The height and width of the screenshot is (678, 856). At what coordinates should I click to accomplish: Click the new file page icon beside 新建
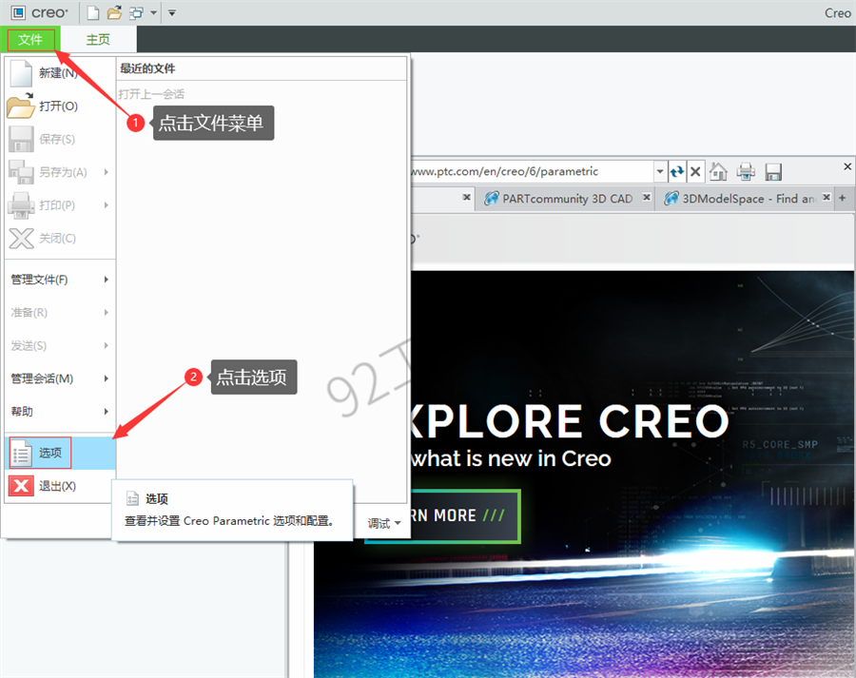coord(21,73)
